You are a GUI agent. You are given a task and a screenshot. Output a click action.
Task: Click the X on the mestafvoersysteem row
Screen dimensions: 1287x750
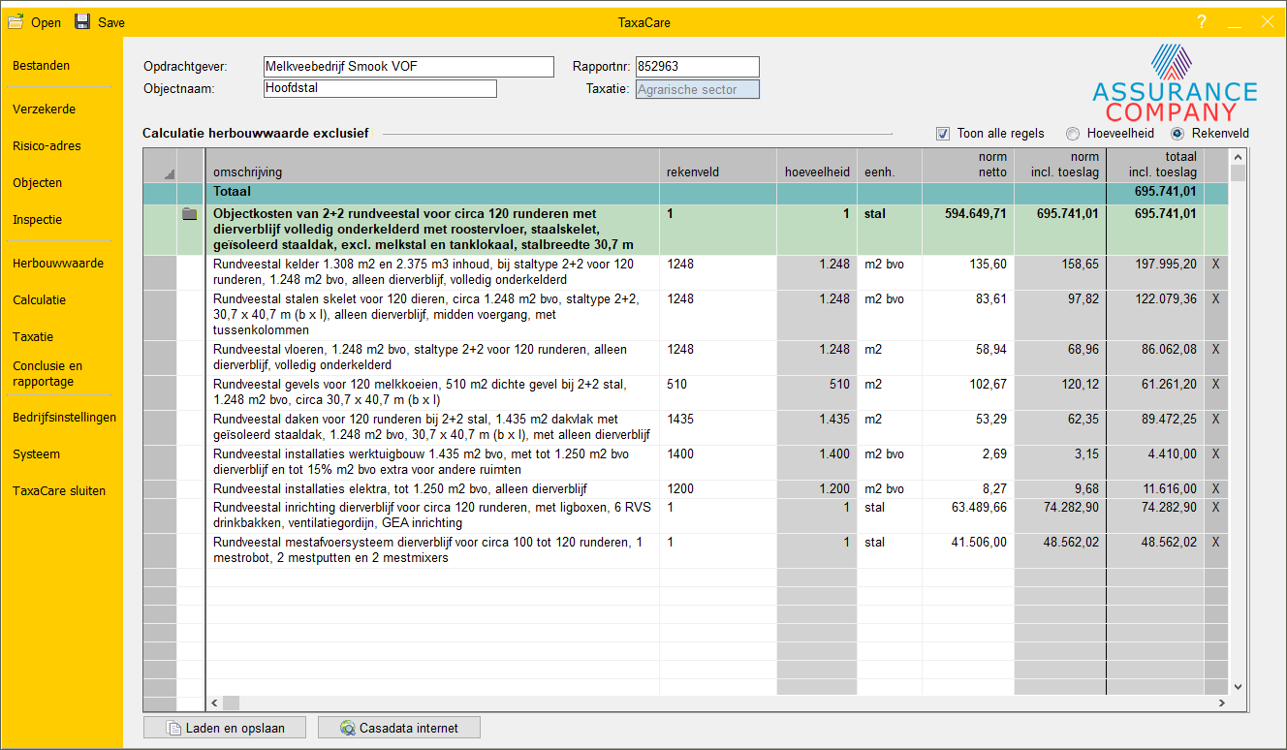(x=1215, y=543)
